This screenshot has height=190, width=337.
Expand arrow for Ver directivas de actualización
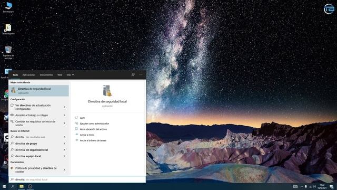pyautogui.click(x=64, y=107)
